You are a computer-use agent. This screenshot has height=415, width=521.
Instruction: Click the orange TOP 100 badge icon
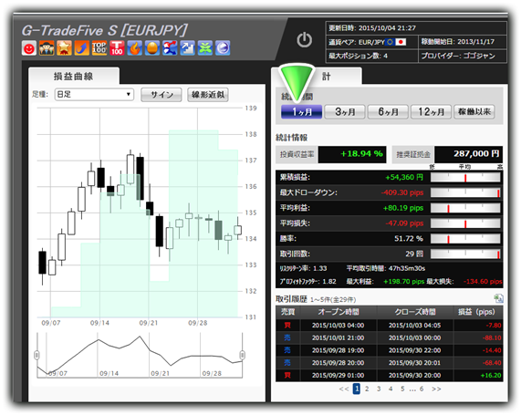tap(99, 48)
